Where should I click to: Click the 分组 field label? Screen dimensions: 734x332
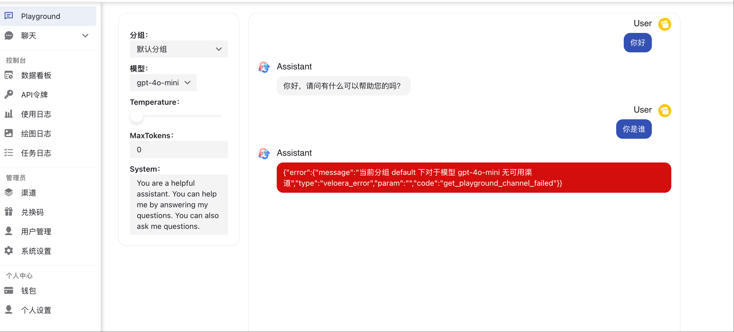[x=139, y=35]
